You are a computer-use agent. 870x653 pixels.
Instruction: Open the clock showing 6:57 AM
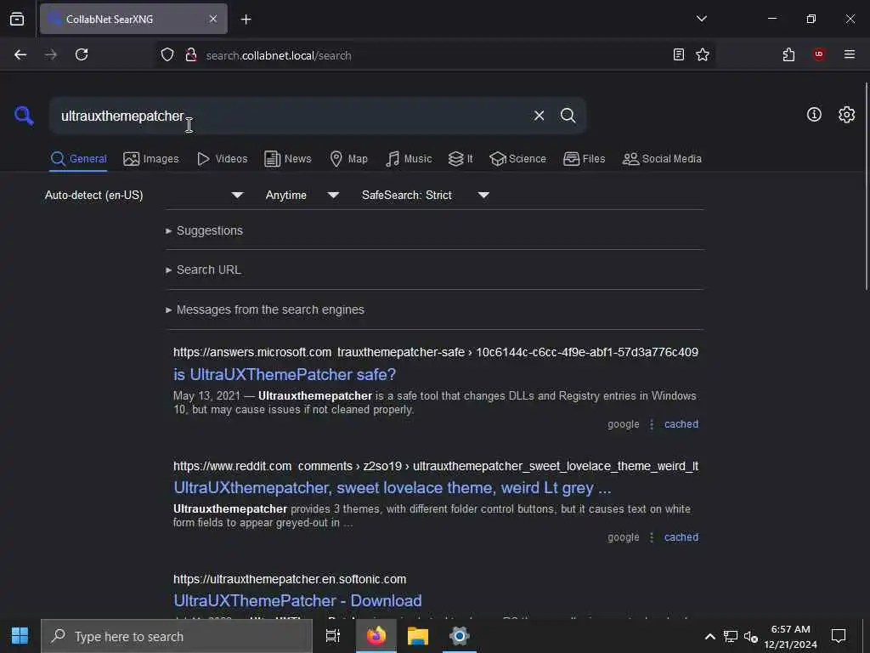coord(791,636)
